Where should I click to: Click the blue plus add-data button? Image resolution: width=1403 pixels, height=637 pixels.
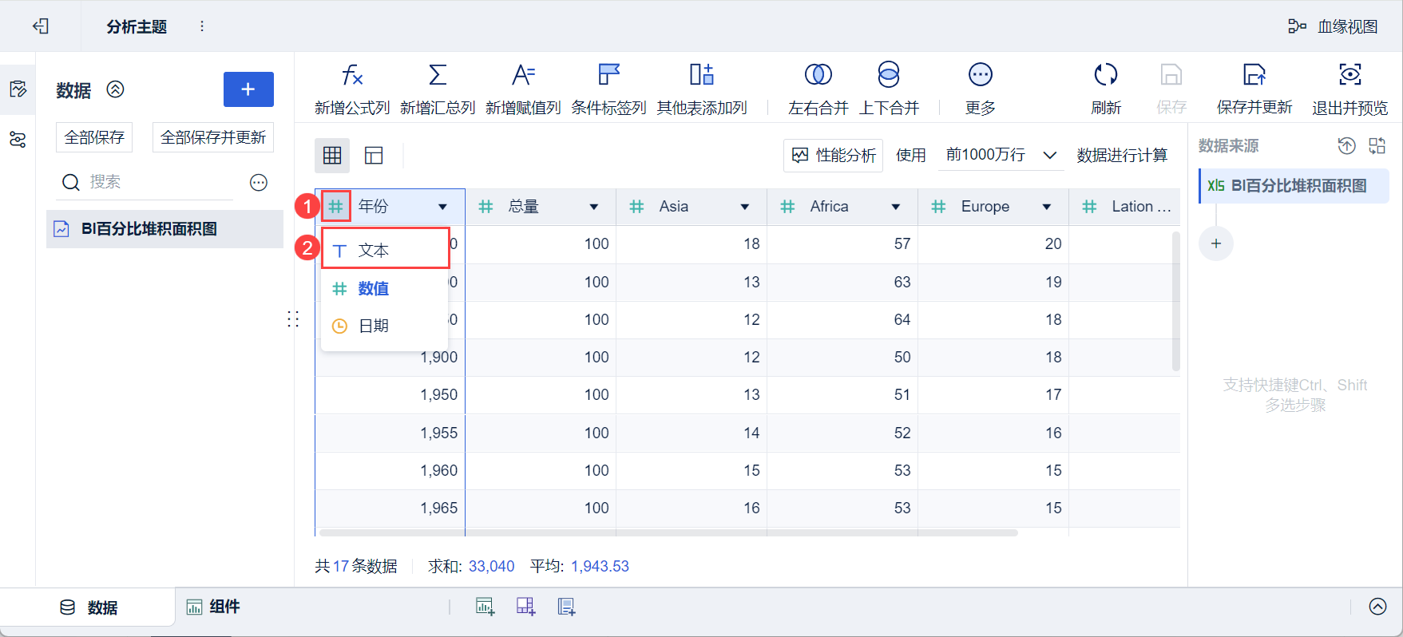coord(248,89)
